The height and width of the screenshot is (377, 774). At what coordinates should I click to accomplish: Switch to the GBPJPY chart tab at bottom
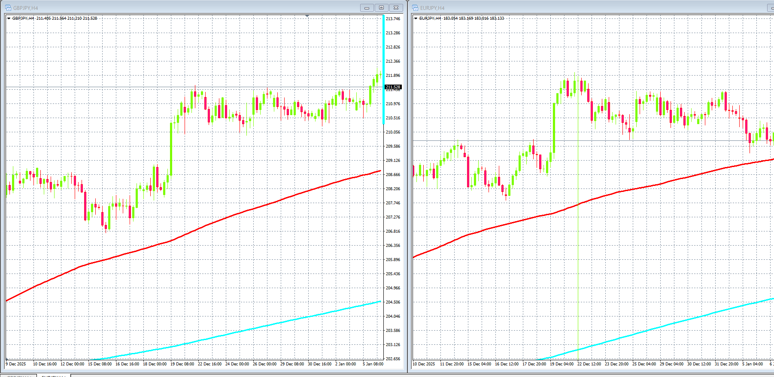19,376
